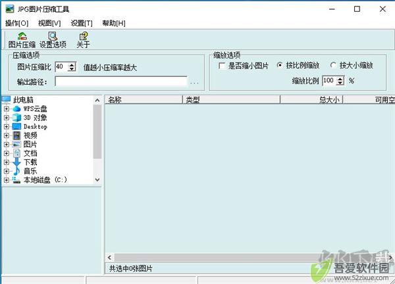Expand the 图片 tree node
The image size is (395, 284).
point(7,145)
